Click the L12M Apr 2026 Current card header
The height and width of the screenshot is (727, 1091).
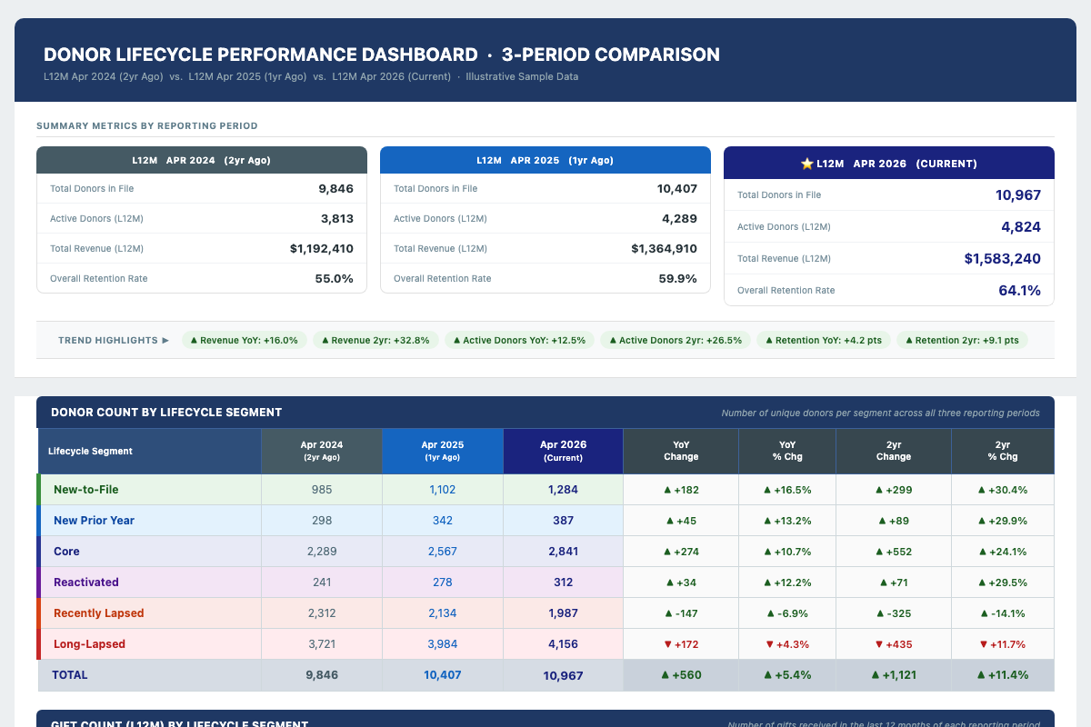[x=889, y=163]
